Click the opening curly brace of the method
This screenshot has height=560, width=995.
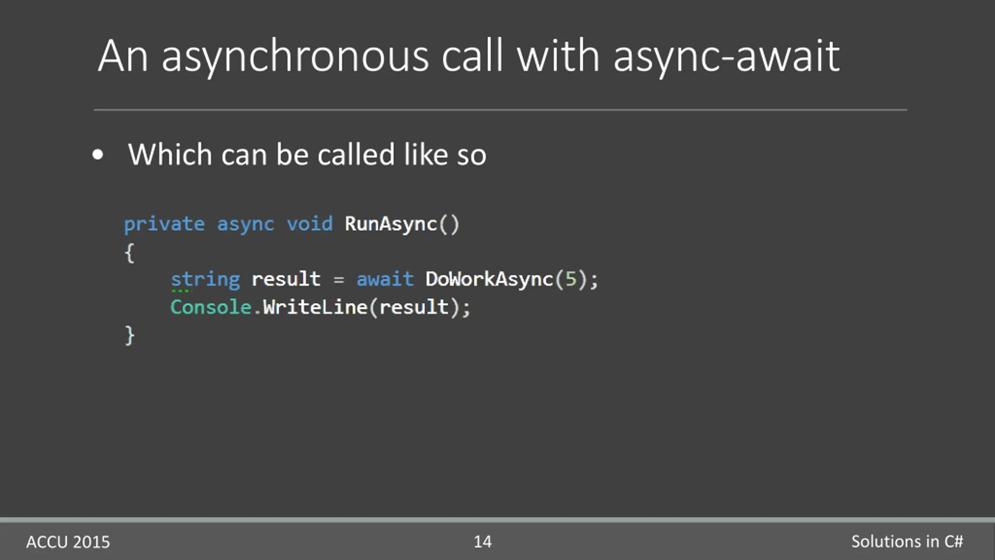coord(129,253)
